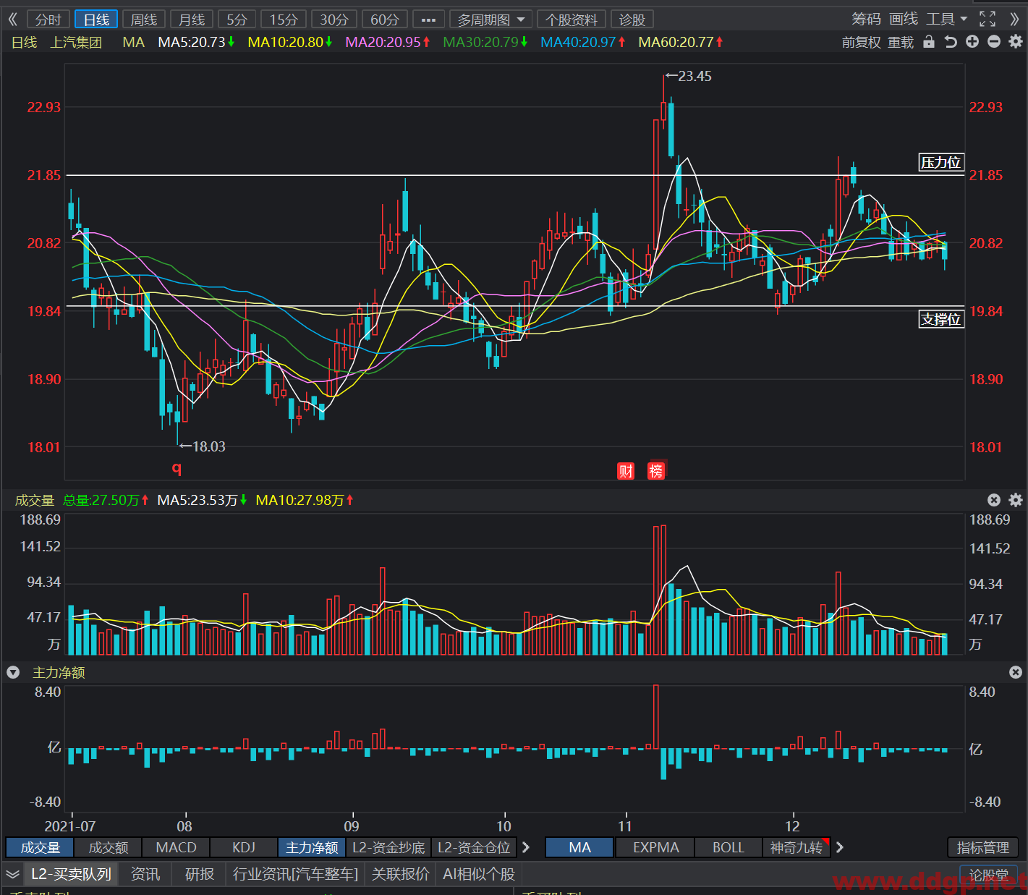Toggle 前复权 price adjustment mode
This screenshot has height=895, width=1028.
(x=861, y=43)
